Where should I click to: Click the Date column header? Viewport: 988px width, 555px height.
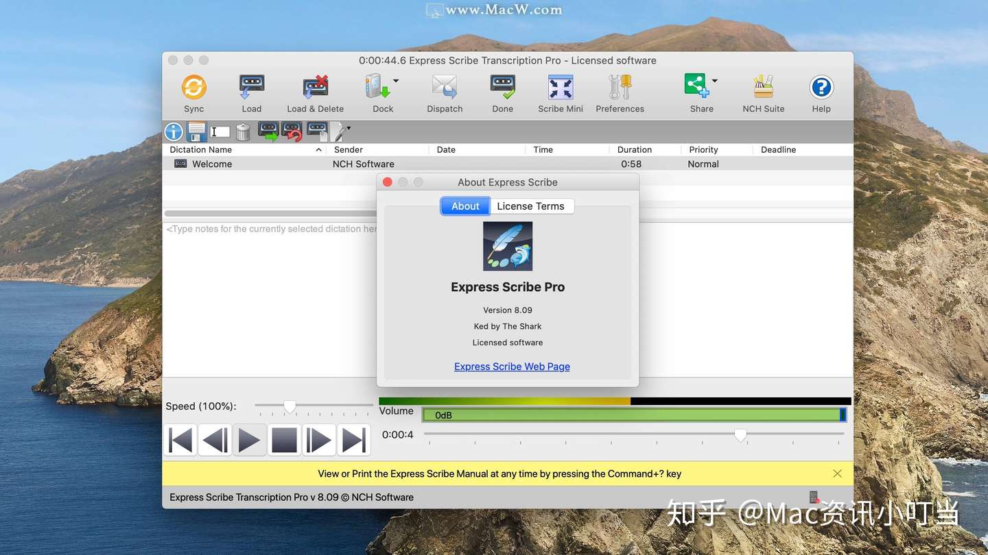pos(478,149)
